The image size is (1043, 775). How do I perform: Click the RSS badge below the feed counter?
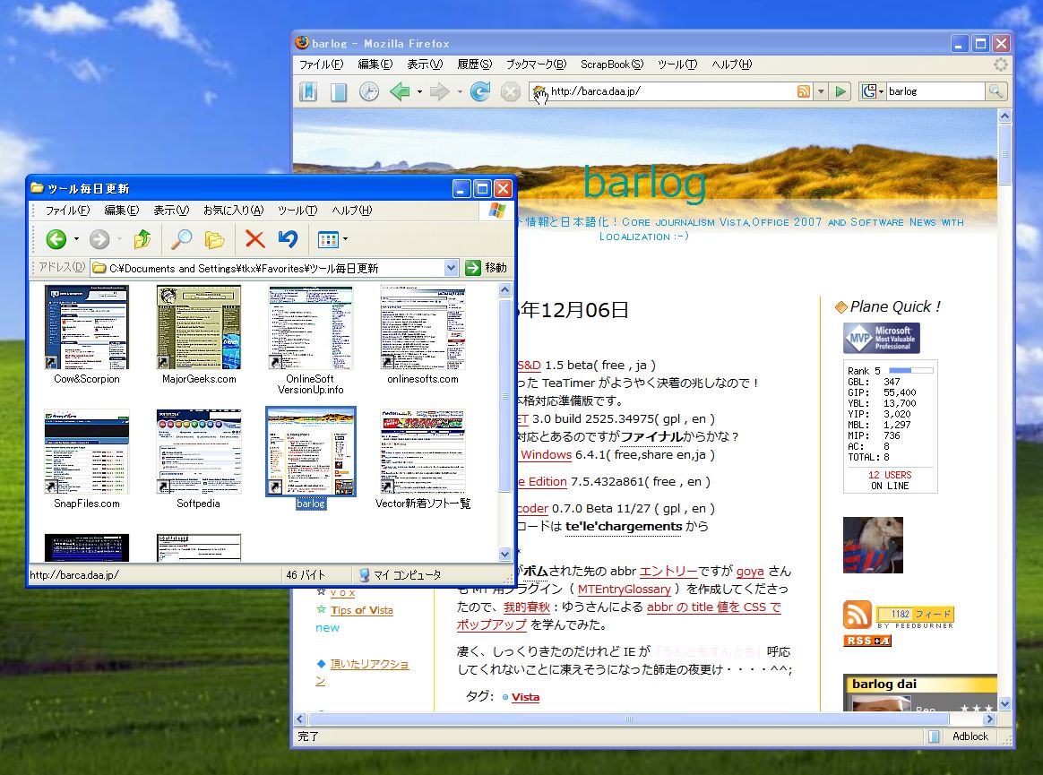pyautogui.click(x=866, y=641)
